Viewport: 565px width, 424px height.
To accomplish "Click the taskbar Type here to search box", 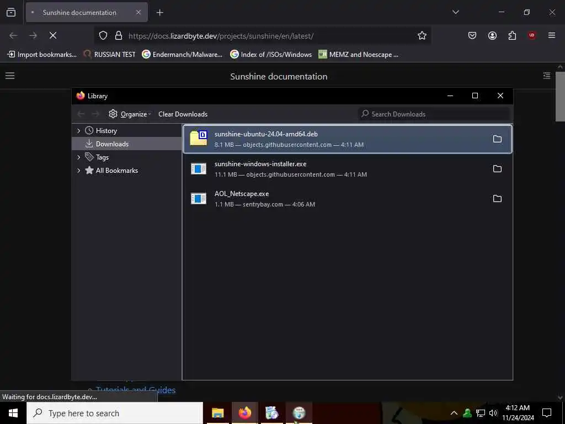I will click(115, 413).
